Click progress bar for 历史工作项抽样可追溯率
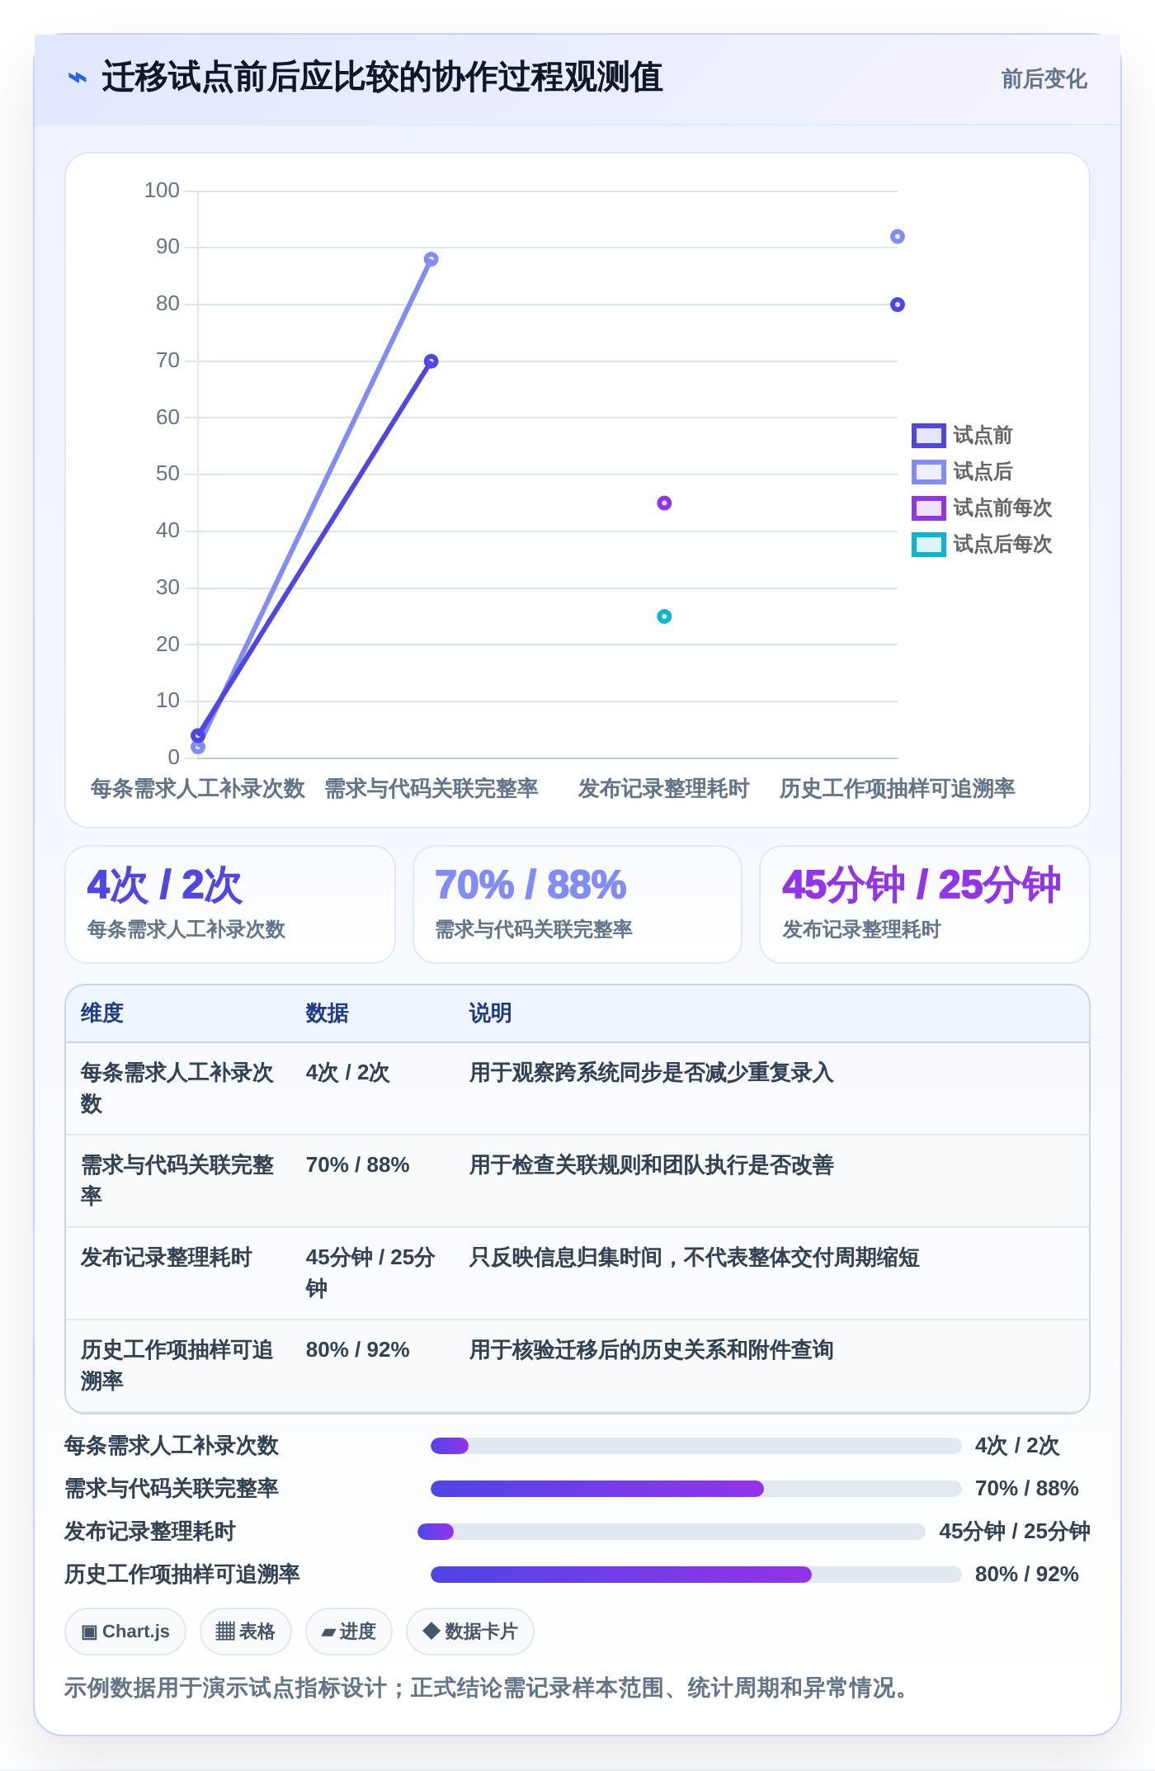The image size is (1155, 1771). (696, 1575)
